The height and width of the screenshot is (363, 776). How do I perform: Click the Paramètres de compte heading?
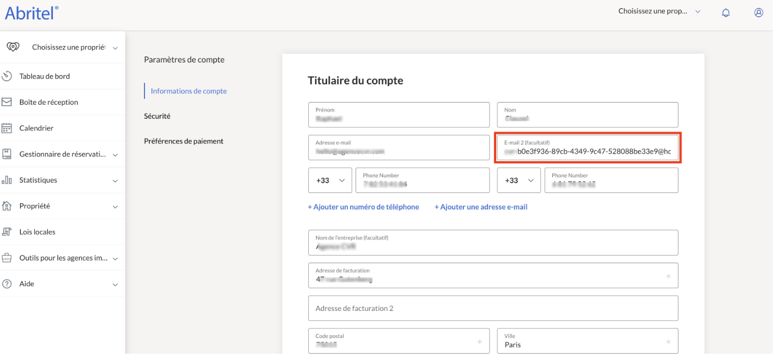pos(184,59)
